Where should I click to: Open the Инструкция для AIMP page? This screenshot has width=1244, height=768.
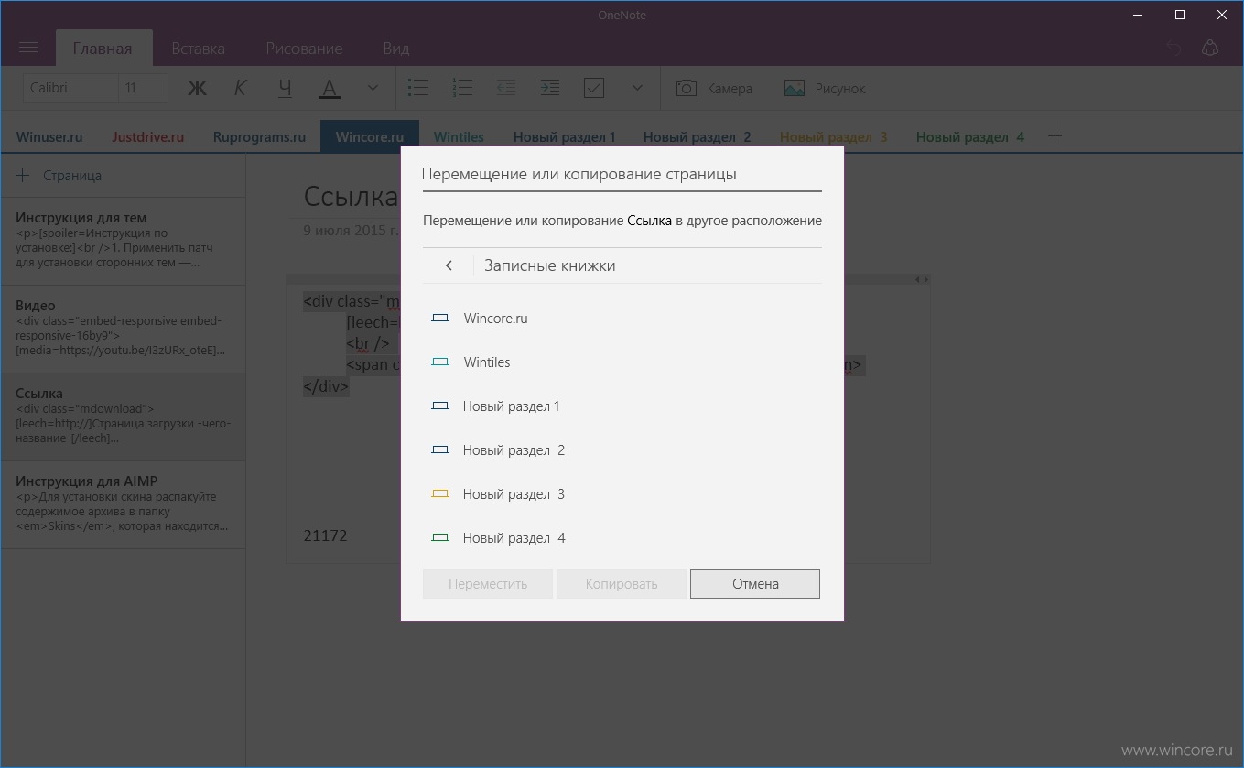(x=123, y=504)
